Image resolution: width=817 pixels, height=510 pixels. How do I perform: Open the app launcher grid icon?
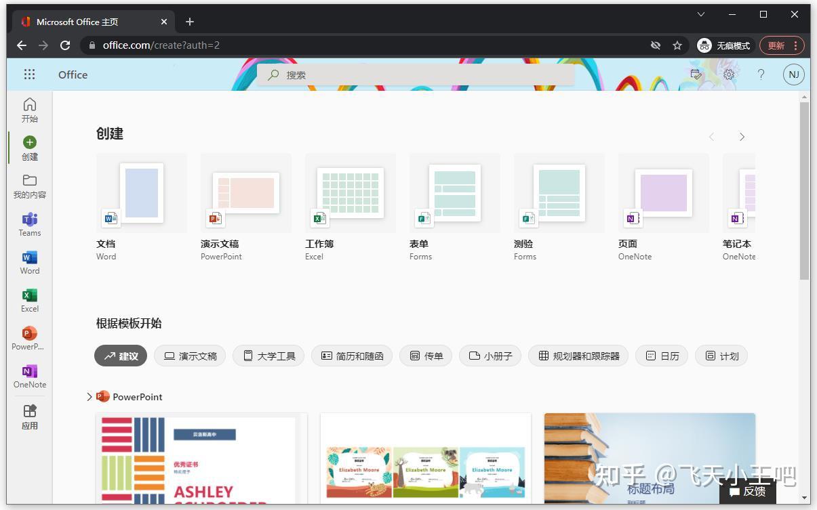29,75
